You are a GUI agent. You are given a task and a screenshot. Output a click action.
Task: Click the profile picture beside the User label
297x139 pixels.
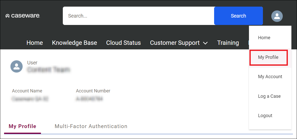(17, 66)
